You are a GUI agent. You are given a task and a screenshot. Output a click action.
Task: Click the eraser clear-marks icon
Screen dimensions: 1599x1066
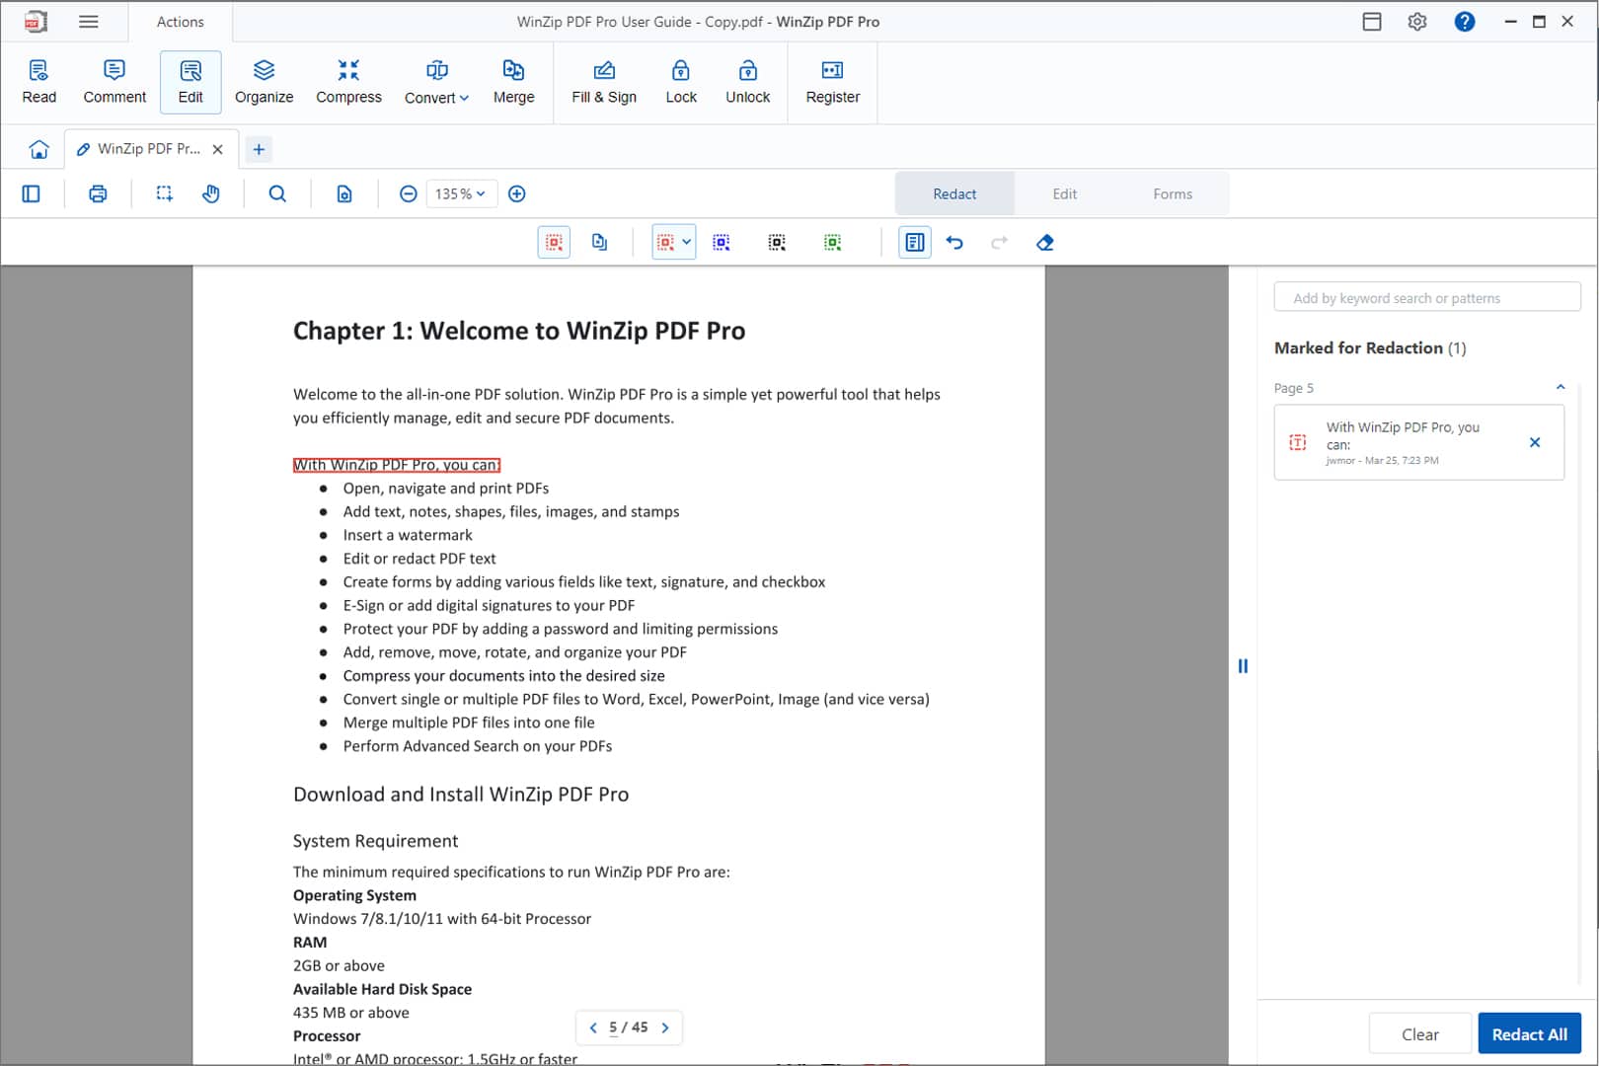(x=1045, y=242)
